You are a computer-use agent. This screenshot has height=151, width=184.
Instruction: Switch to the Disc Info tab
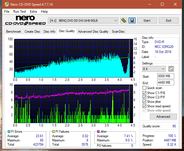pos(49,32)
